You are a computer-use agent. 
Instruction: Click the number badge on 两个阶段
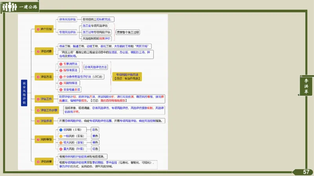[38, 29]
